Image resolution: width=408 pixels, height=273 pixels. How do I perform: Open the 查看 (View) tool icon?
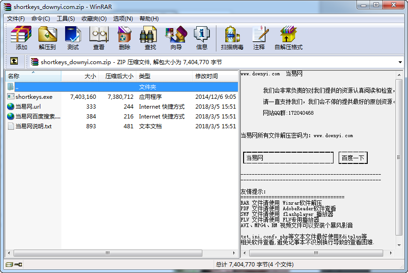[99, 37]
